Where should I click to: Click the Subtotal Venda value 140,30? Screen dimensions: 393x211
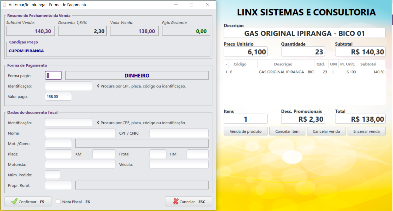click(31, 31)
